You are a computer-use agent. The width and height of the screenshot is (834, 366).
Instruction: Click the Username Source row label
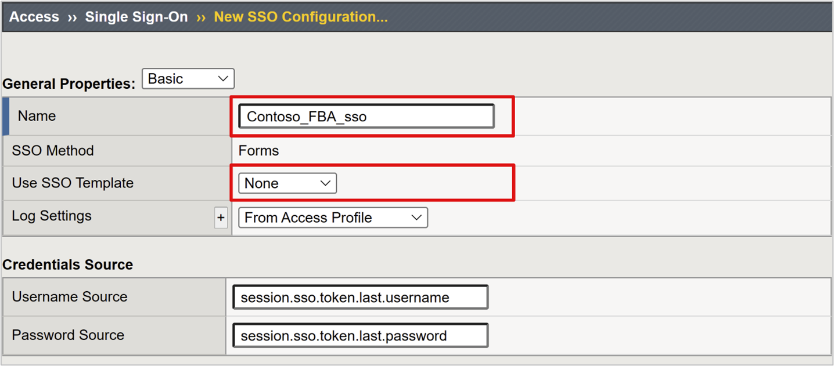69,296
